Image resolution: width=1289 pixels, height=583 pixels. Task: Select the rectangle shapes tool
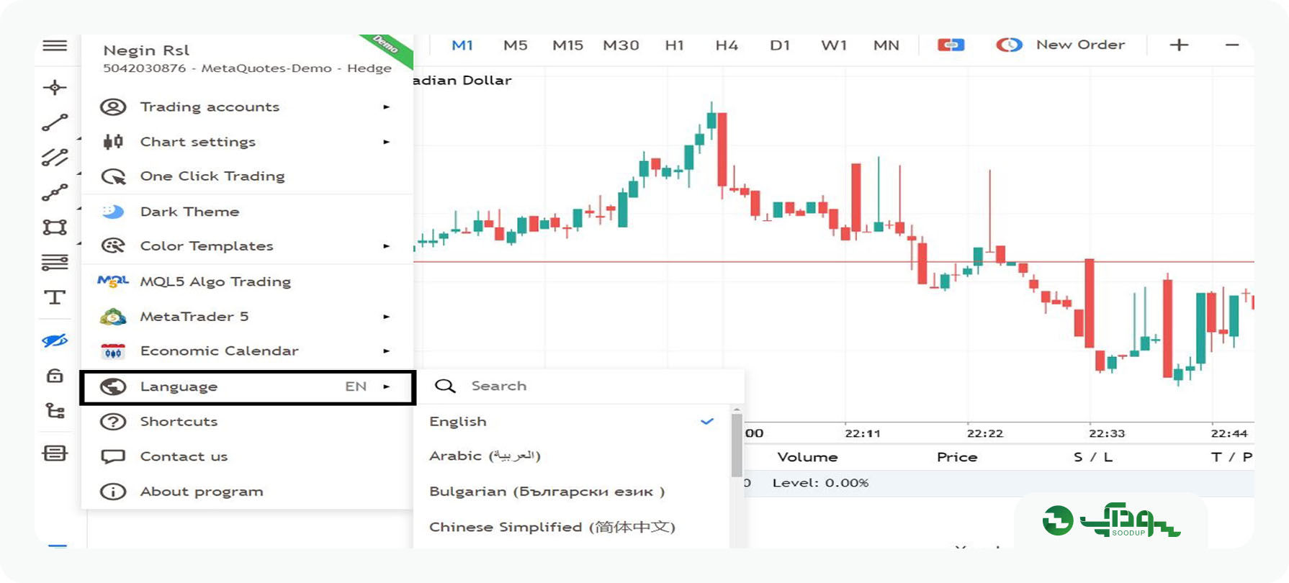pos(55,227)
